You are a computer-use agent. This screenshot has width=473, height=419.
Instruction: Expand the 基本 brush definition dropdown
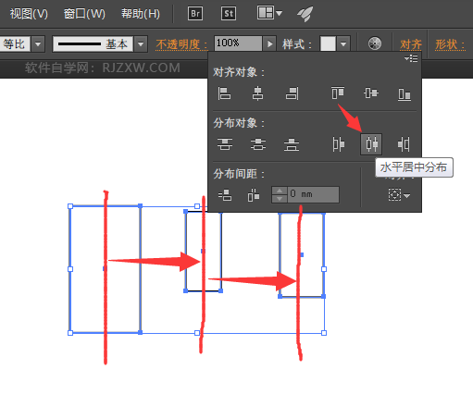coord(141,44)
